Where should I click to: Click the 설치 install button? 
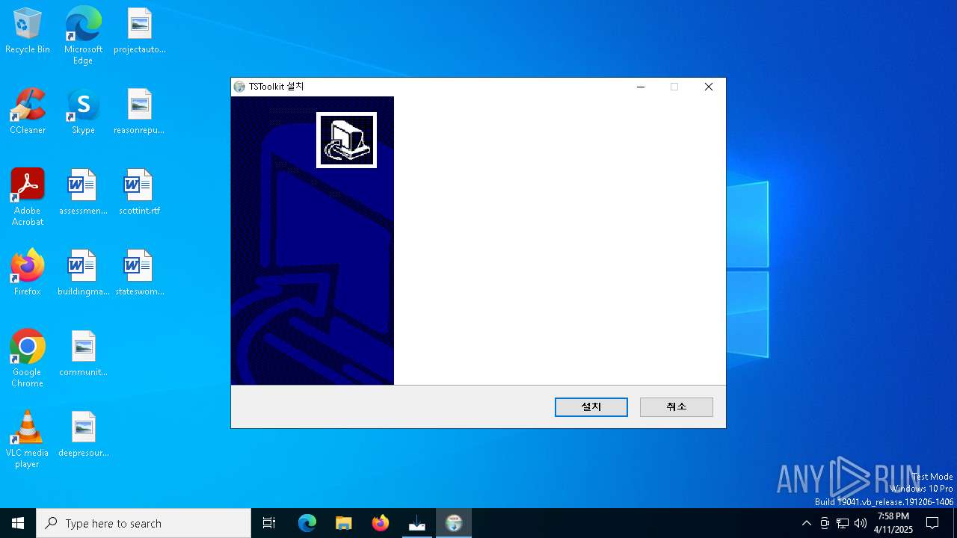pos(591,407)
